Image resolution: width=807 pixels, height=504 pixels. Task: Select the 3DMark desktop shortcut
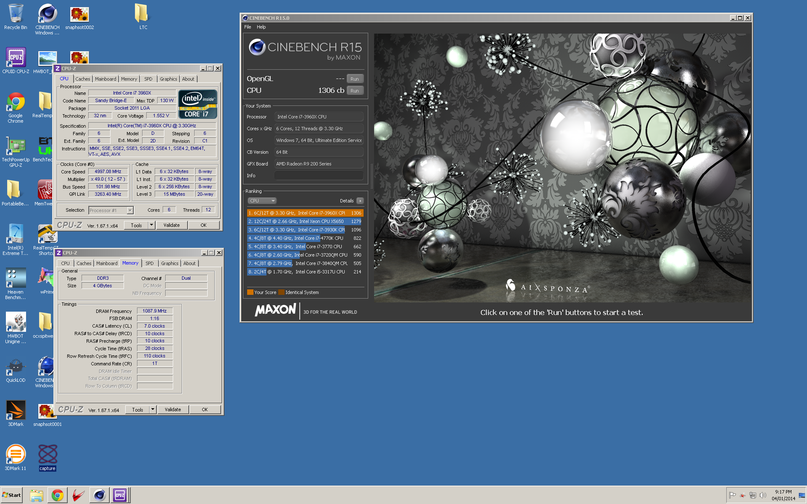(x=16, y=414)
